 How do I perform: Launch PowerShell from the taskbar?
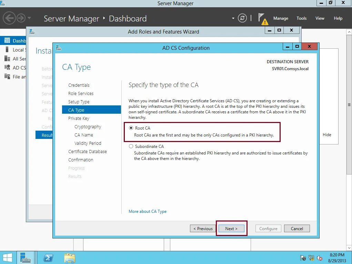(x=48, y=258)
